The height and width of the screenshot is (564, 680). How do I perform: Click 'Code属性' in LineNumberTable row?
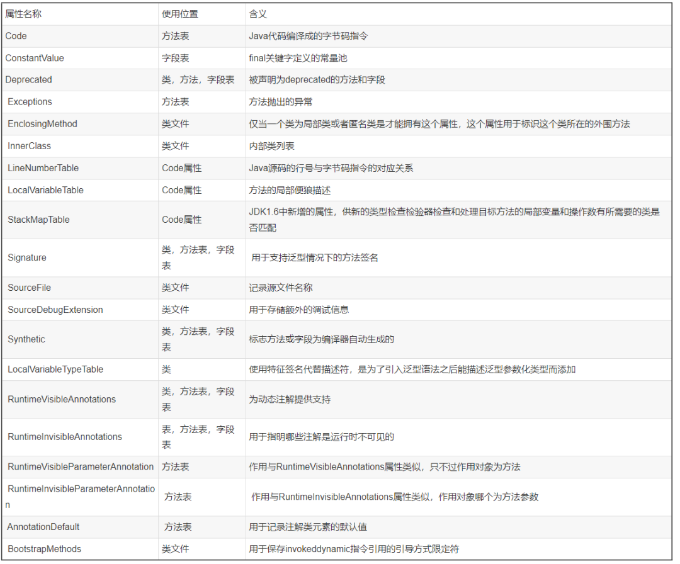[182, 168]
